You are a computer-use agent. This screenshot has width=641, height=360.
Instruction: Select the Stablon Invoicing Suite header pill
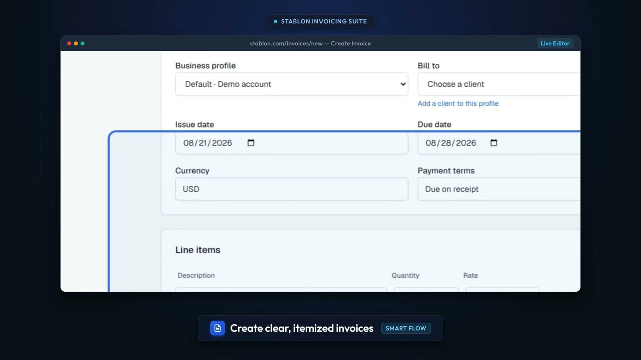point(320,21)
